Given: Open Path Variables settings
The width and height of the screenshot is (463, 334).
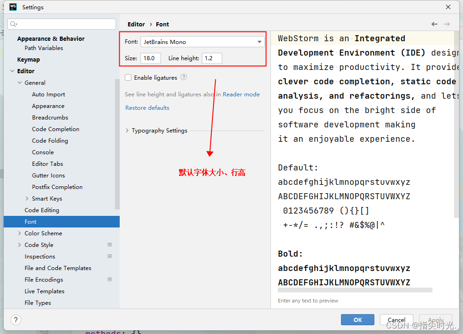Looking at the screenshot, I should 44,48.
